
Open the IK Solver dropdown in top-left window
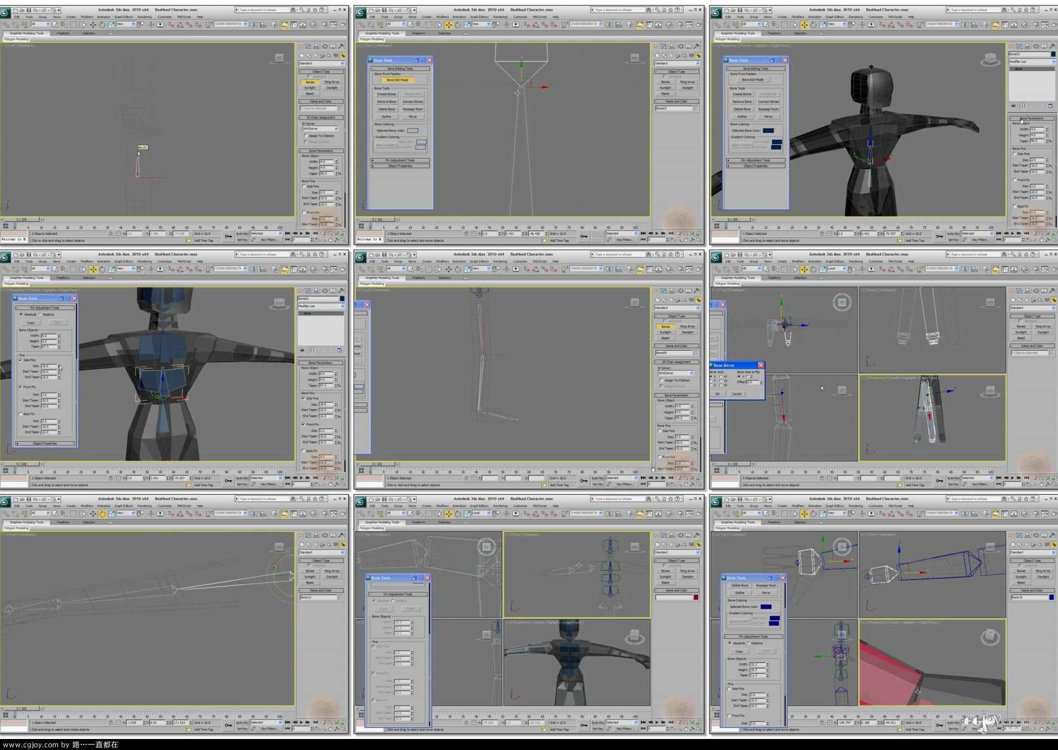click(321, 129)
